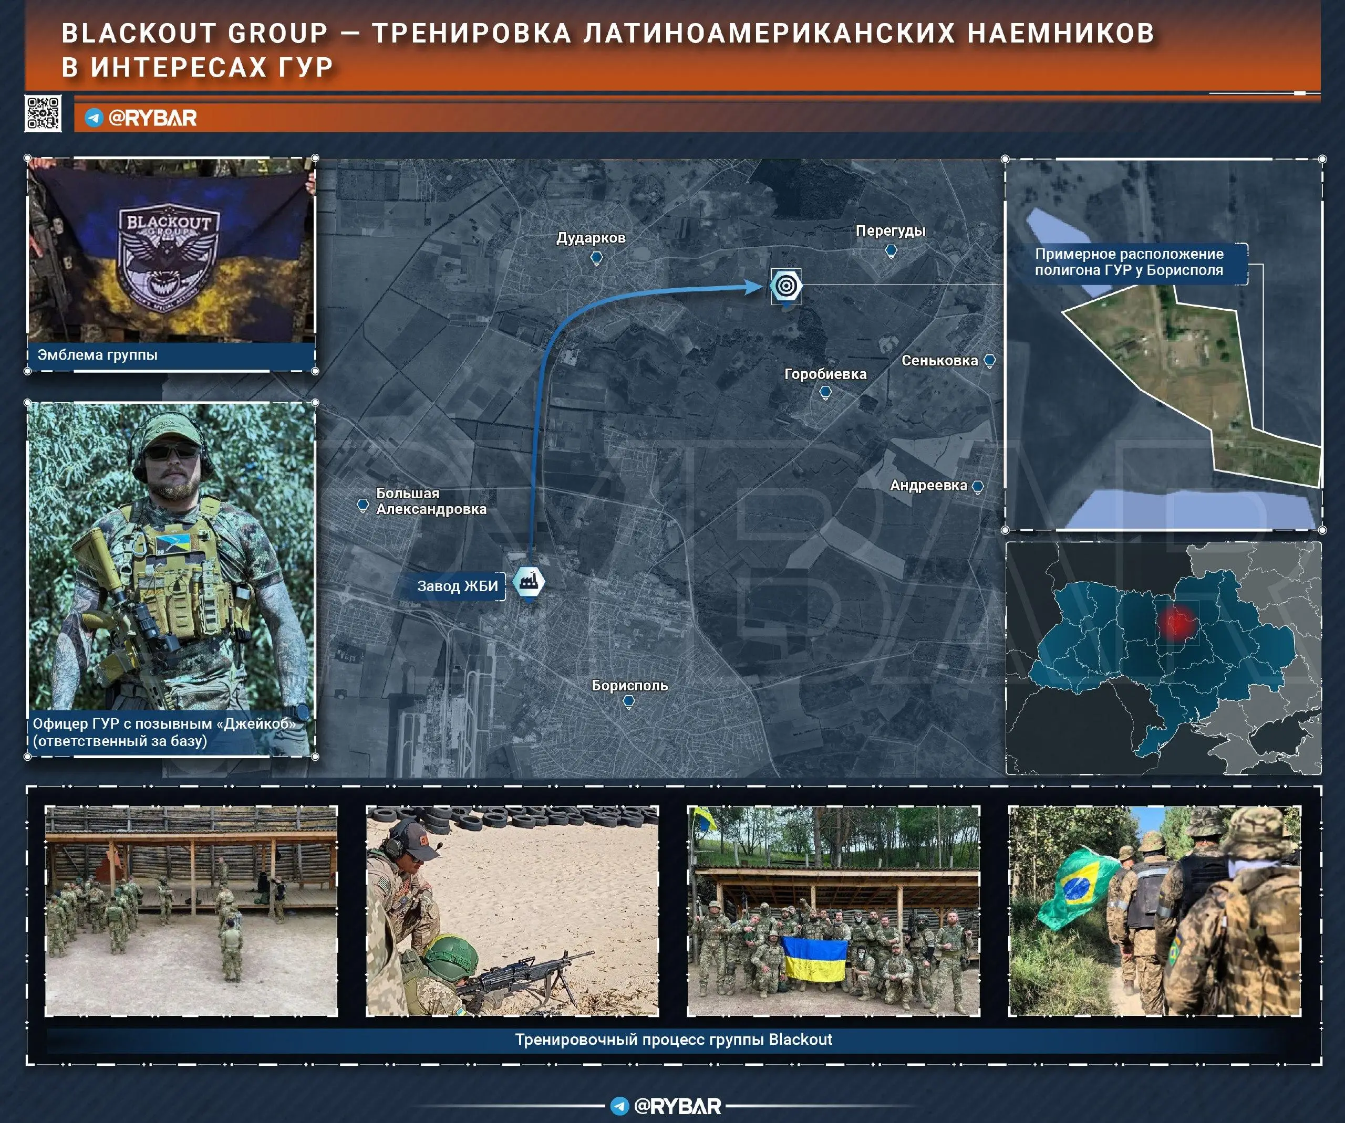The height and width of the screenshot is (1123, 1345).
Task: Click the Борисполь location pin
Action: point(629,702)
